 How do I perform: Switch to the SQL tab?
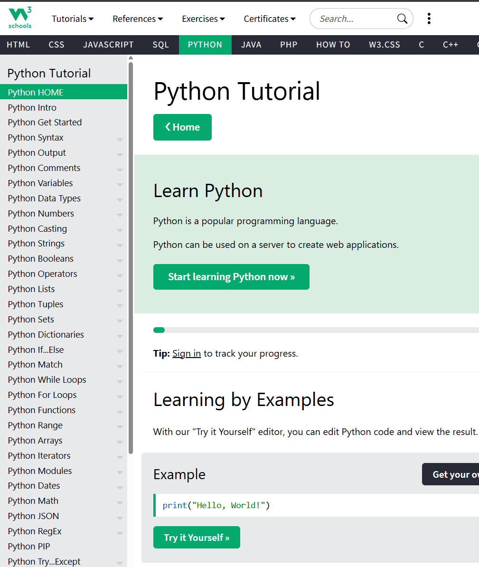pyautogui.click(x=161, y=45)
